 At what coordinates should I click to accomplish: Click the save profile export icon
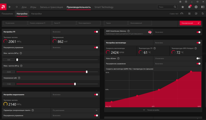click(196, 13)
